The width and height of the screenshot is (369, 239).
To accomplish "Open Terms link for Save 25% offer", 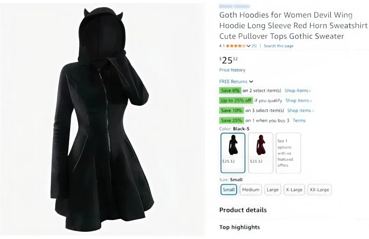I will click(299, 120).
